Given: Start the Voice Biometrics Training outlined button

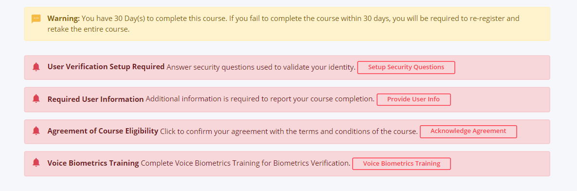Looking at the screenshot, I should click(401, 163).
